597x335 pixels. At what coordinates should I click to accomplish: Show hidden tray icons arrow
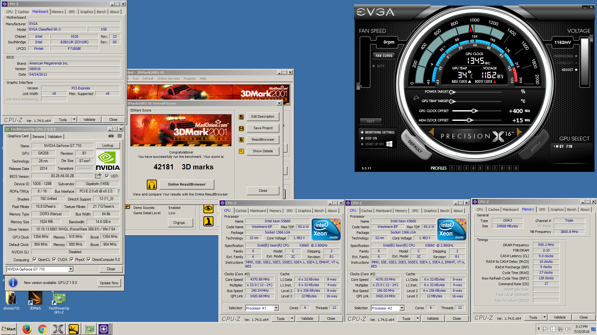pyautogui.click(x=539, y=329)
